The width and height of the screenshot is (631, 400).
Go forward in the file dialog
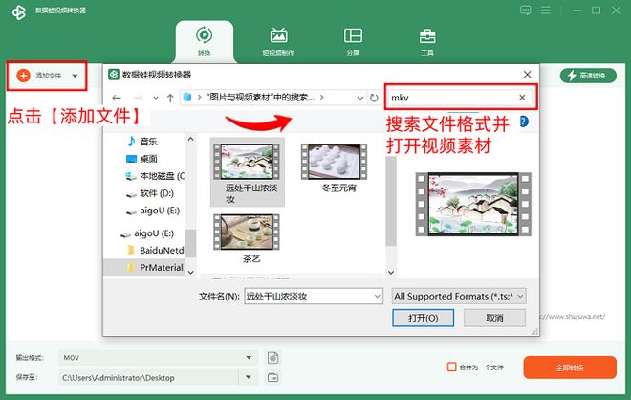pyautogui.click(x=139, y=98)
